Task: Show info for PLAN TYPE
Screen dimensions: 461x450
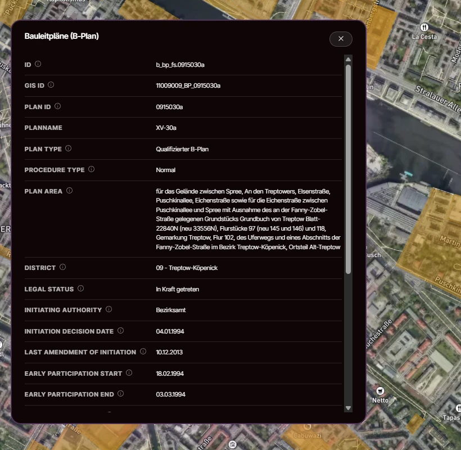Action: tap(68, 148)
